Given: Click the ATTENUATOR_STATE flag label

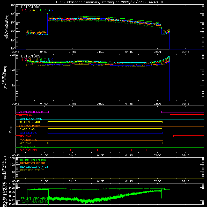Looking at the screenshot, I should (x=31, y=112).
